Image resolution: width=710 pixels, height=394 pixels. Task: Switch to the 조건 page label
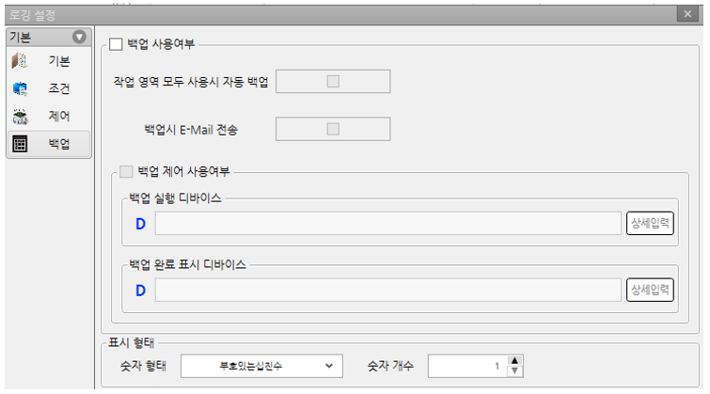coord(59,88)
